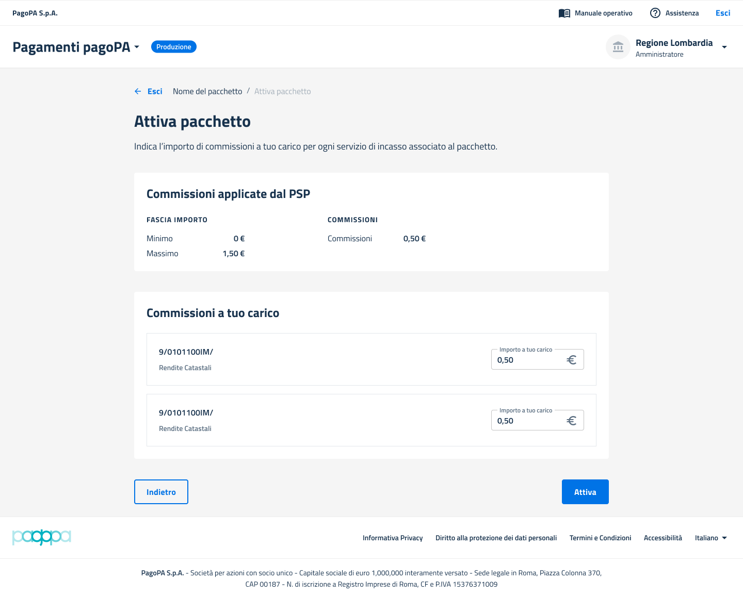This screenshot has height=598, width=743.
Task: Click the back arrow icon beside Esci
Action: [x=138, y=91]
